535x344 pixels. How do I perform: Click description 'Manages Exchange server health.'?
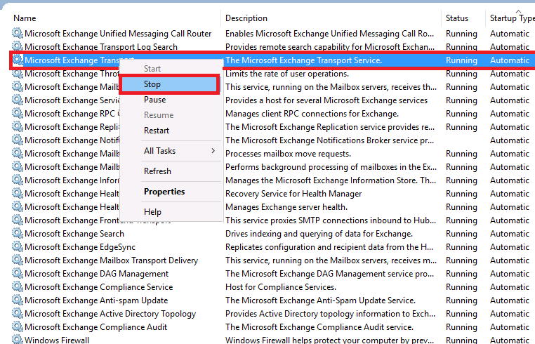click(286, 207)
